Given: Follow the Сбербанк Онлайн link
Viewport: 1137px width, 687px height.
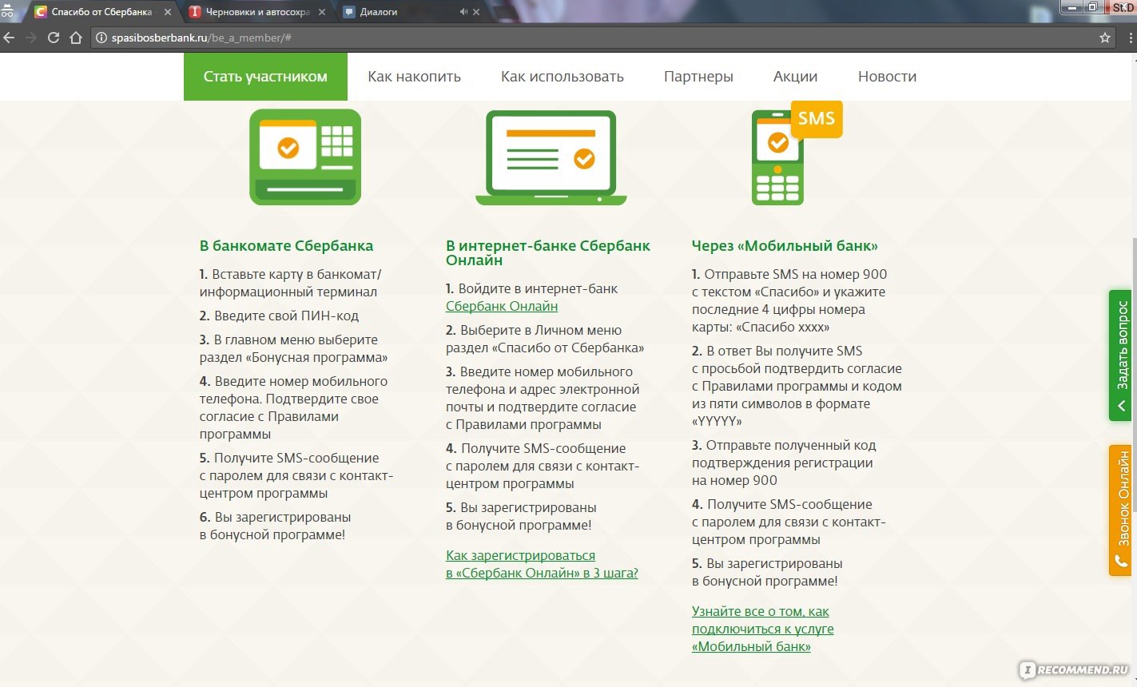Looking at the screenshot, I should tap(502, 306).
